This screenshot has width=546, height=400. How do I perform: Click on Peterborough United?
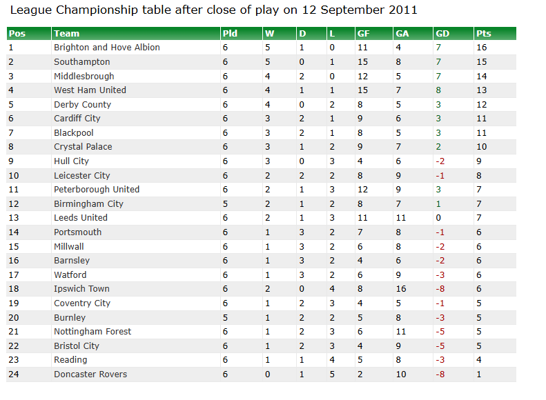pos(97,190)
